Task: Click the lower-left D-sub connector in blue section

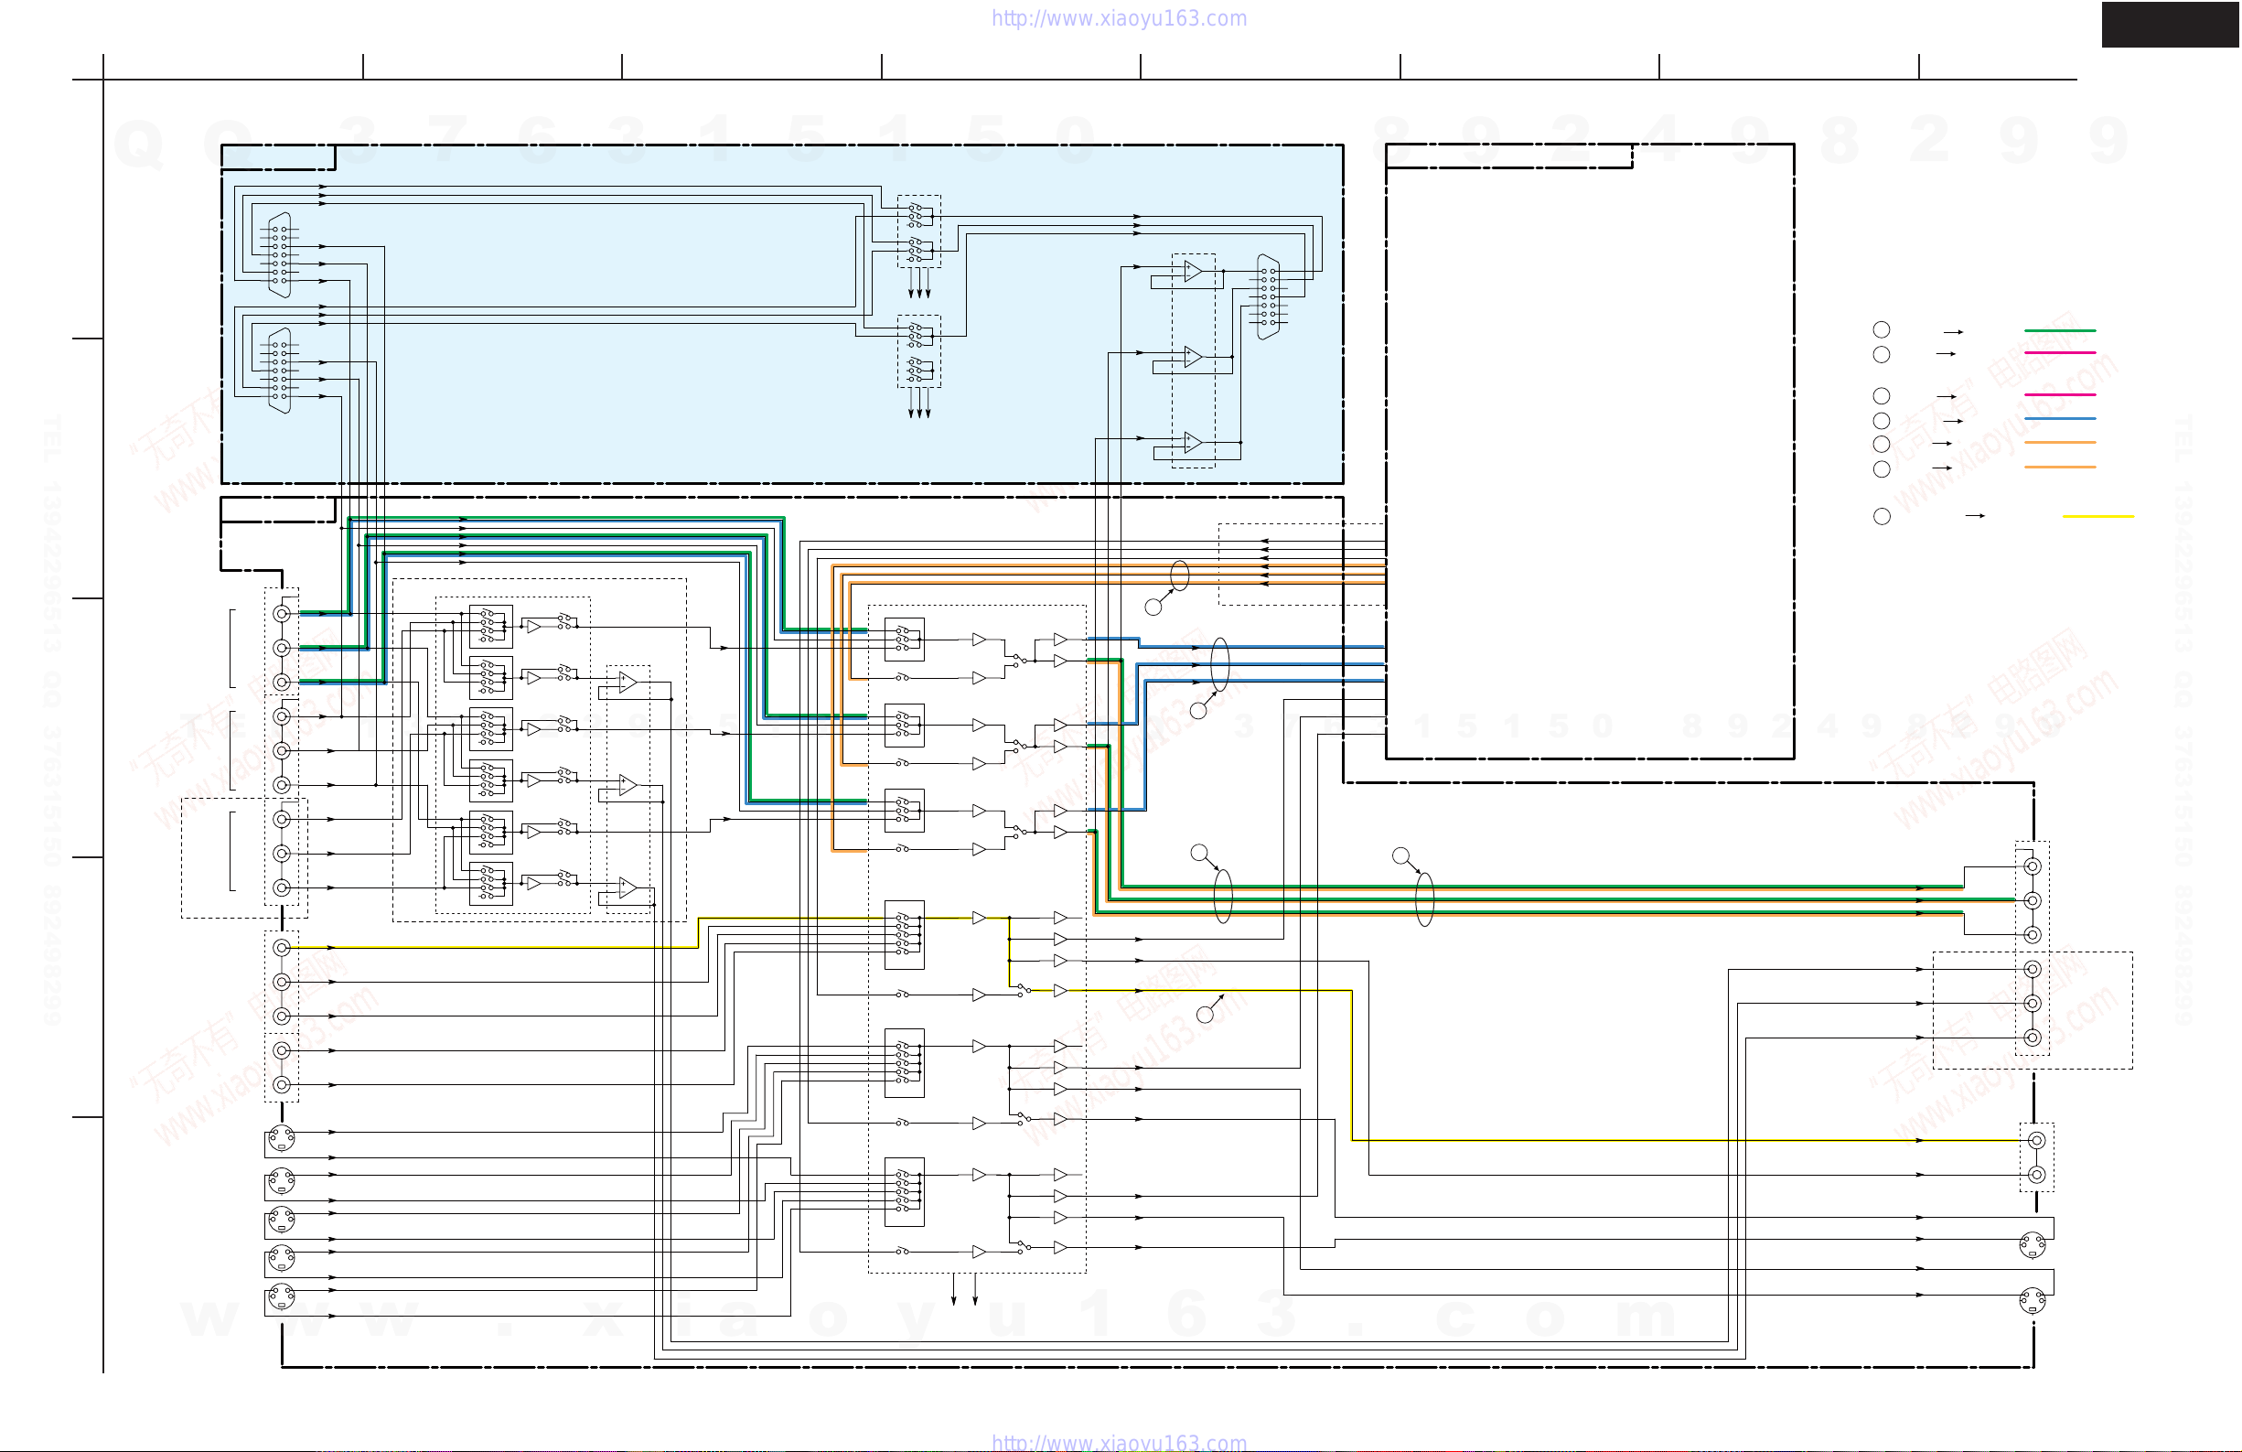Action: point(280,371)
